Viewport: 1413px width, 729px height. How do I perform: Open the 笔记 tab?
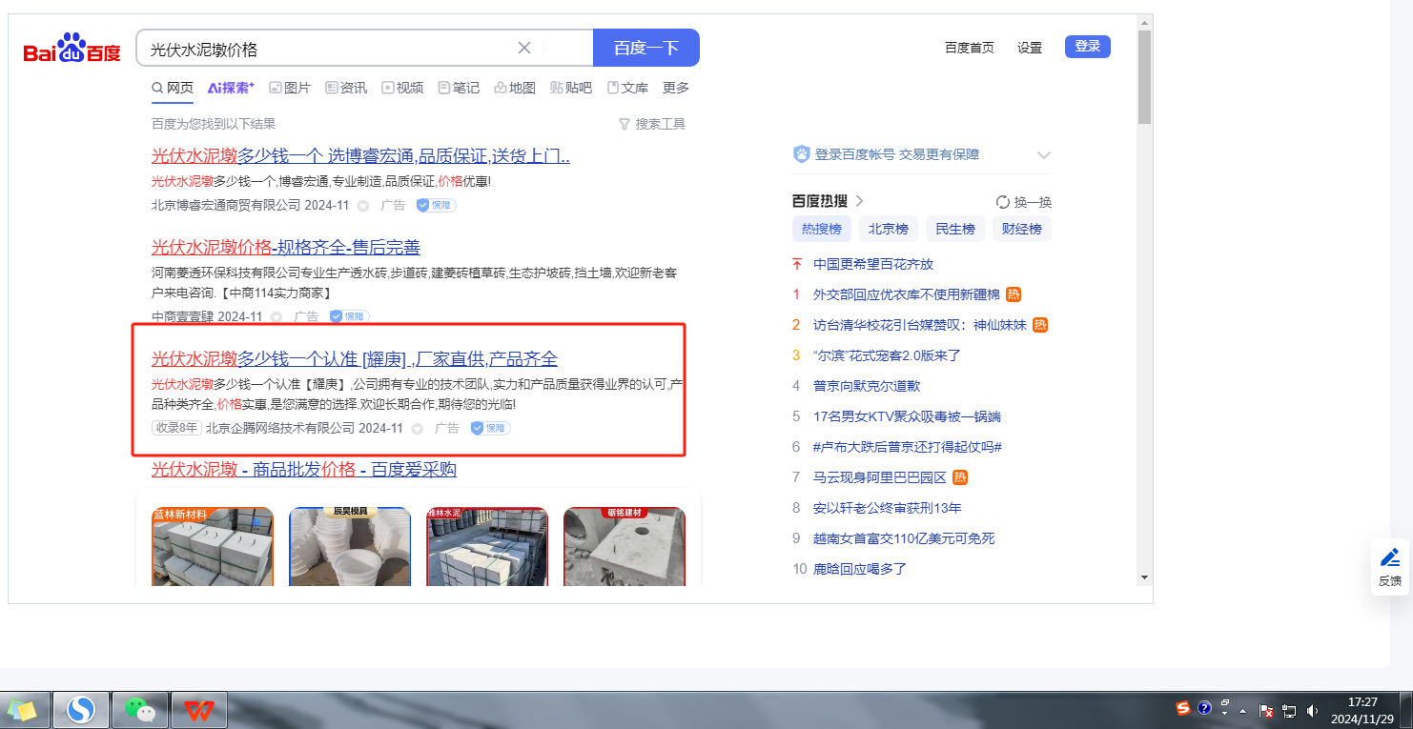tap(459, 88)
